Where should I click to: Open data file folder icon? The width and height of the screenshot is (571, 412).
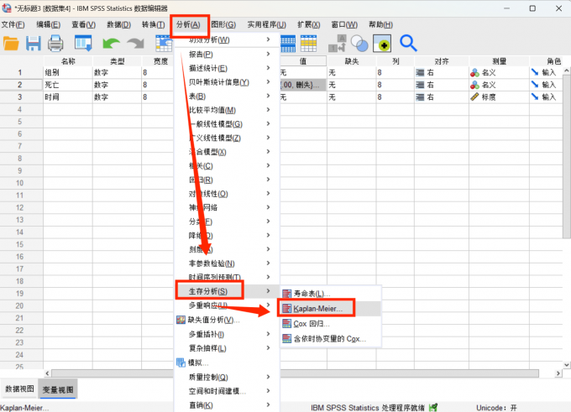11,44
